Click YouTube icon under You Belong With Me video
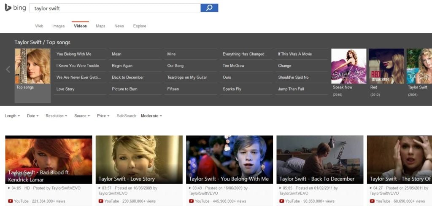Image resolution: width=432 pixels, height=206 pixels. coord(191,201)
